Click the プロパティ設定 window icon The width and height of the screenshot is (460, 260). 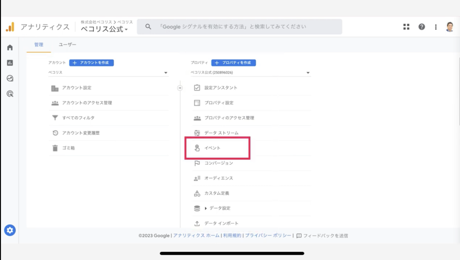pyautogui.click(x=197, y=103)
